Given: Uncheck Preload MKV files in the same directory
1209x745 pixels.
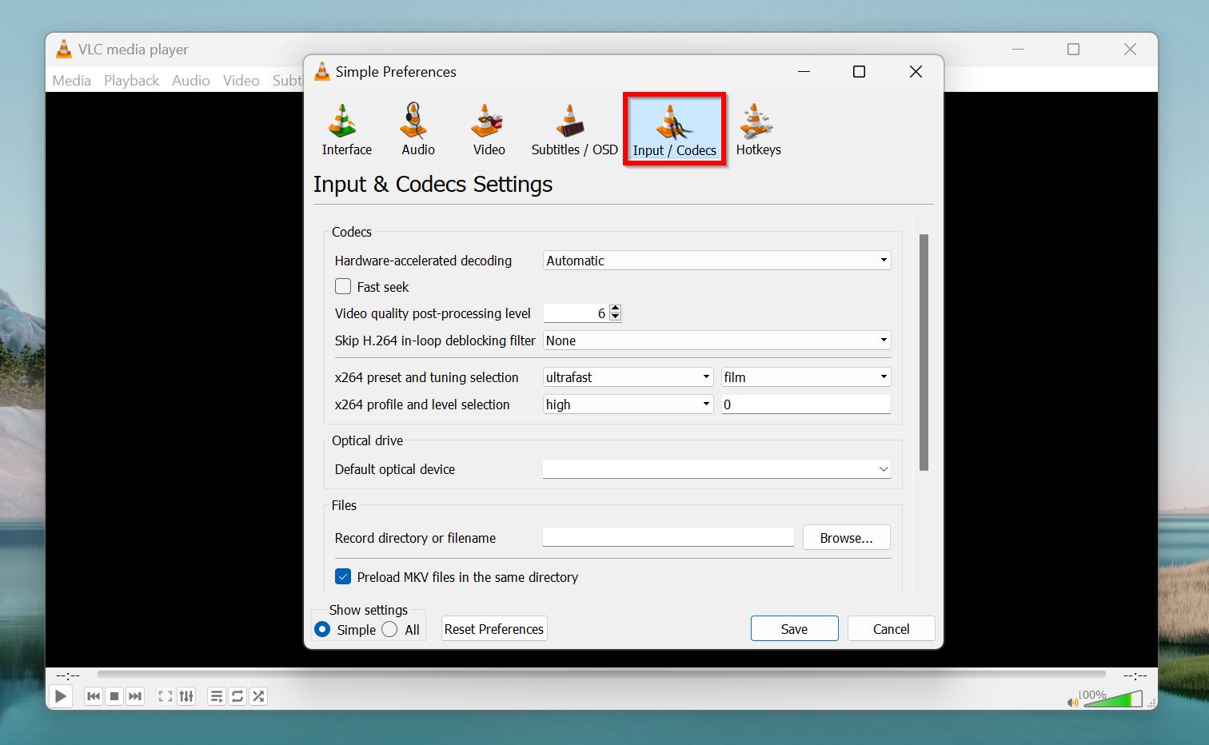Looking at the screenshot, I should coord(342,576).
